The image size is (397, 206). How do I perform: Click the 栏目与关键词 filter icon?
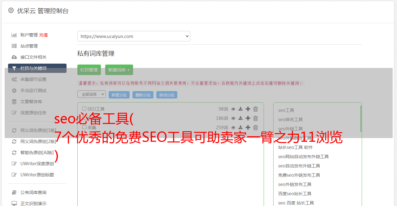(x=14, y=68)
